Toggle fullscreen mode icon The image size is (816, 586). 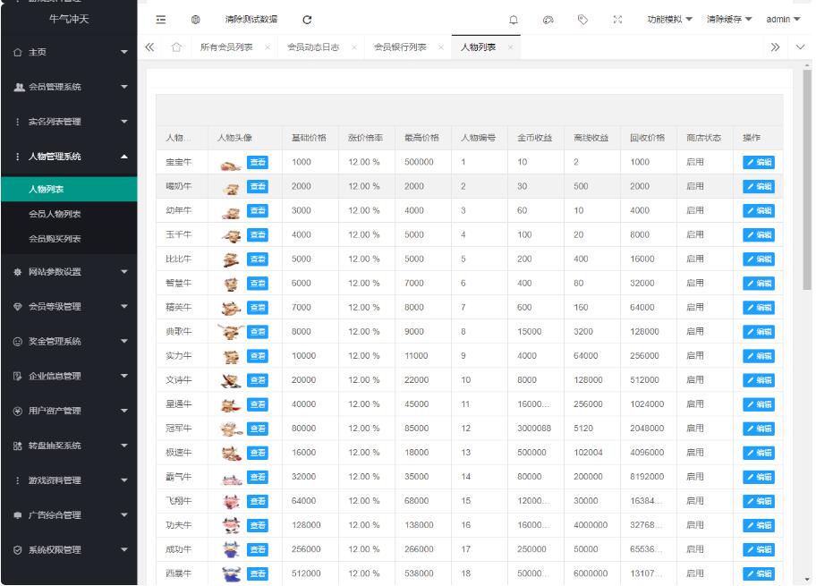(616, 20)
